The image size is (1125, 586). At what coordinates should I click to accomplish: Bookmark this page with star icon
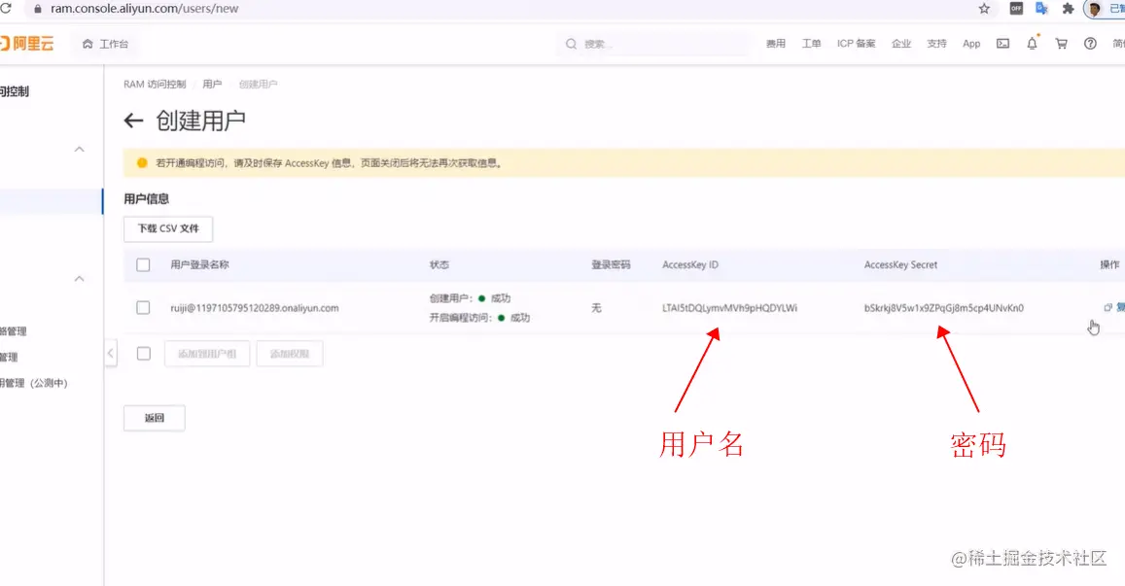(x=984, y=9)
